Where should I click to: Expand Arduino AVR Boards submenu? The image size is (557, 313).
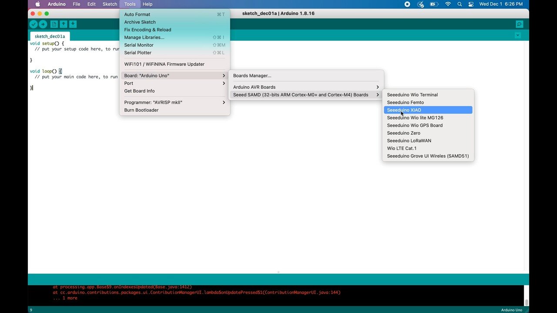pos(306,87)
